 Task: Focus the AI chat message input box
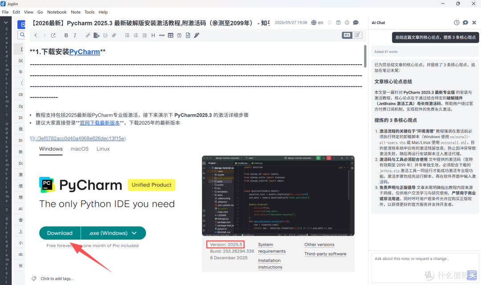pos(425,268)
